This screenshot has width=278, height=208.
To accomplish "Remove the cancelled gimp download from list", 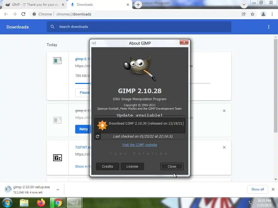I will pyautogui.click(x=224, y=111).
